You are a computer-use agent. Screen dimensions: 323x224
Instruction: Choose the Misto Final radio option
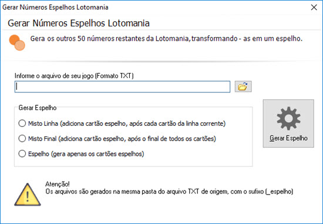pyautogui.click(x=22, y=138)
